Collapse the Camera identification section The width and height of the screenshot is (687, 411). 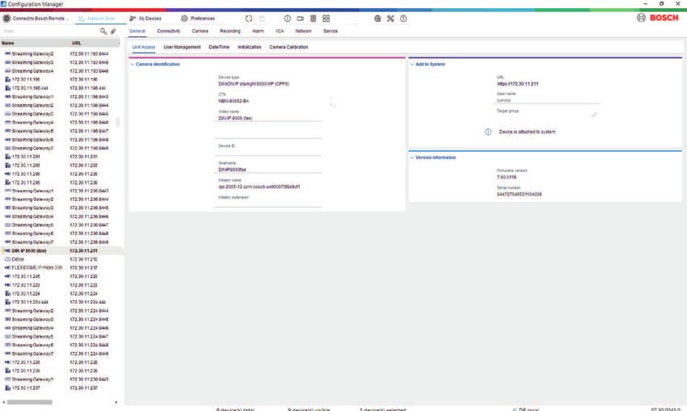(132, 65)
